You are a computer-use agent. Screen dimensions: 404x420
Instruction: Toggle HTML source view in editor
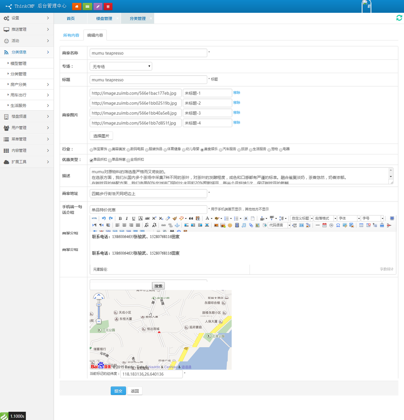(94, 218)
